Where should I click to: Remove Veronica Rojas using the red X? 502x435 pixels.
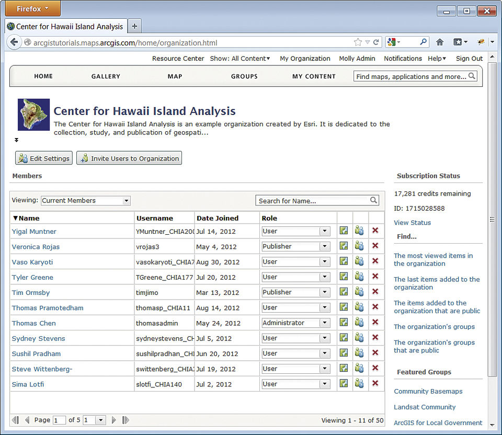[x=375, y=246]
